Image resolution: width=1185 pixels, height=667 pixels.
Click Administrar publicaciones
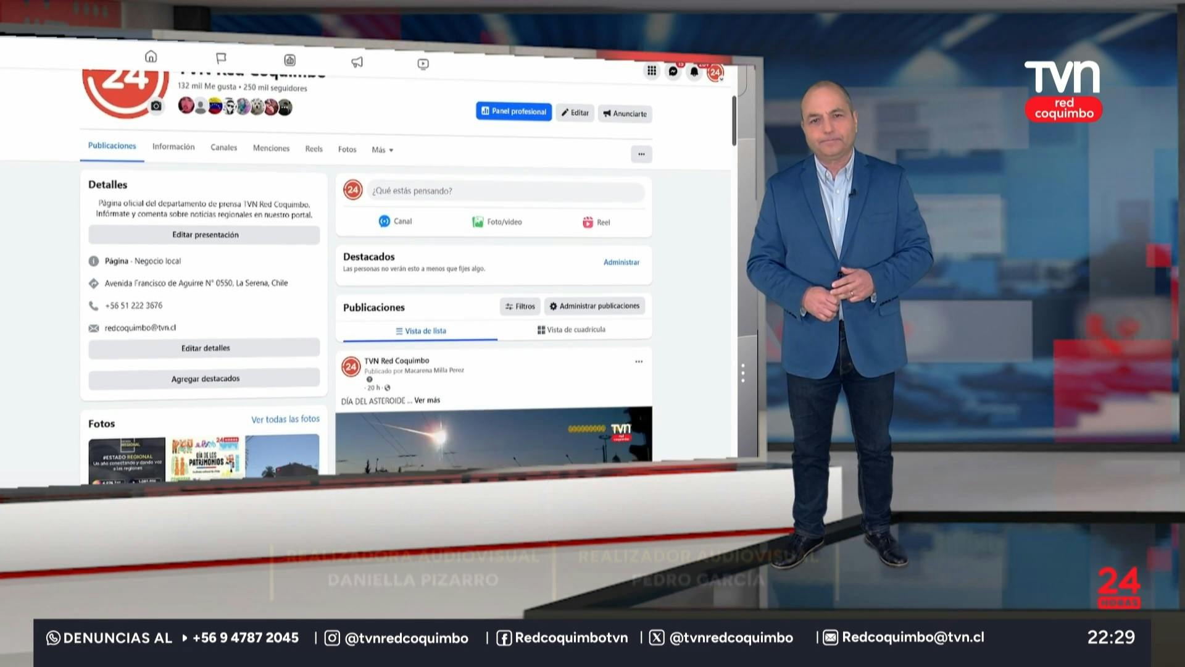coord(594,306)
